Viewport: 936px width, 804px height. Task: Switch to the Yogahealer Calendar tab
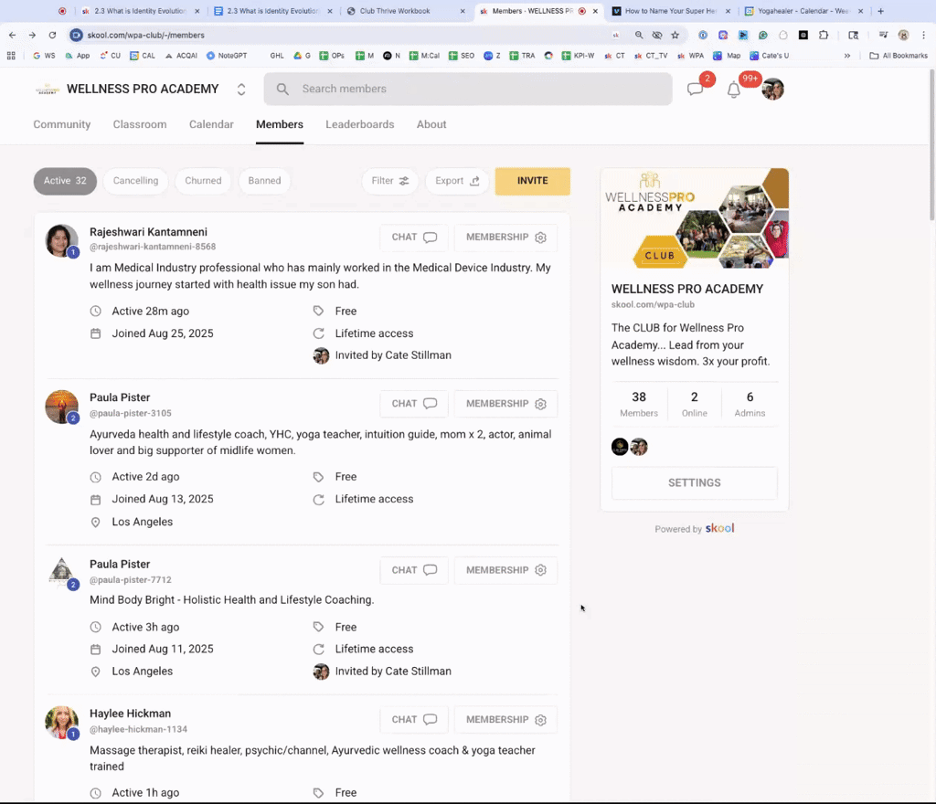[x=804, y=11]
